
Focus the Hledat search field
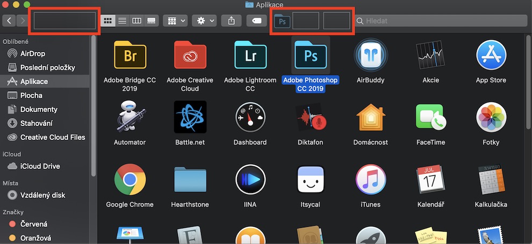click(x=441, y=20)
